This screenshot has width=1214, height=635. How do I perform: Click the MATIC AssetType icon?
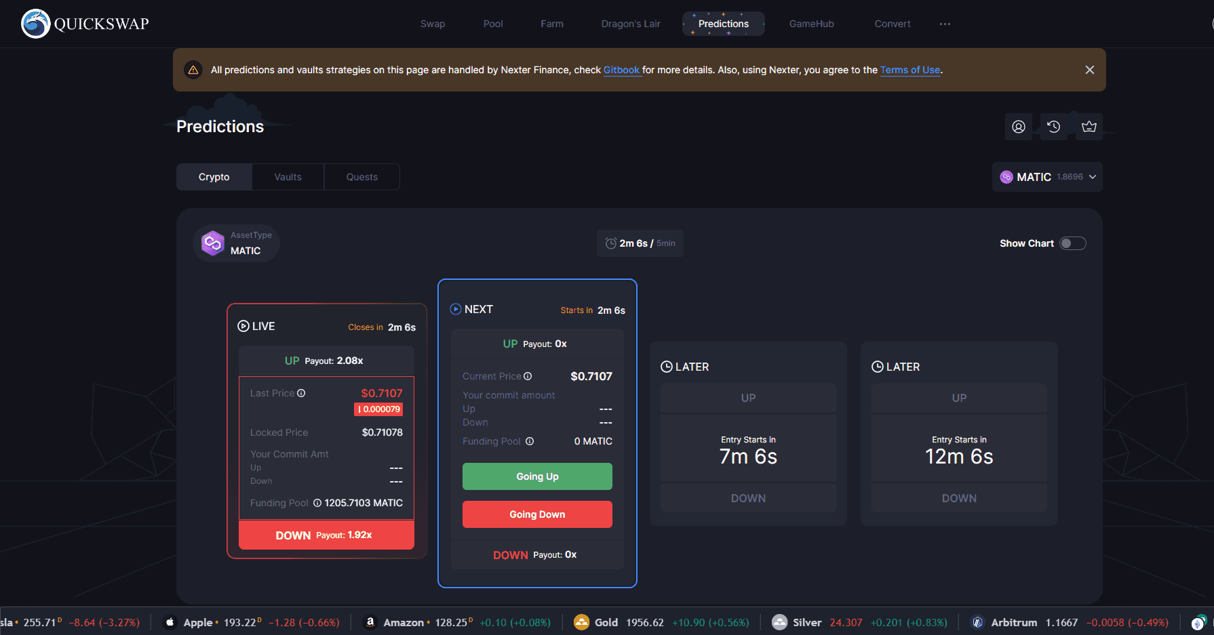pos(213,243)
